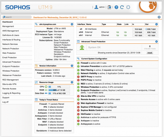
Task: Open the help question mark icon
Action: 116,7
